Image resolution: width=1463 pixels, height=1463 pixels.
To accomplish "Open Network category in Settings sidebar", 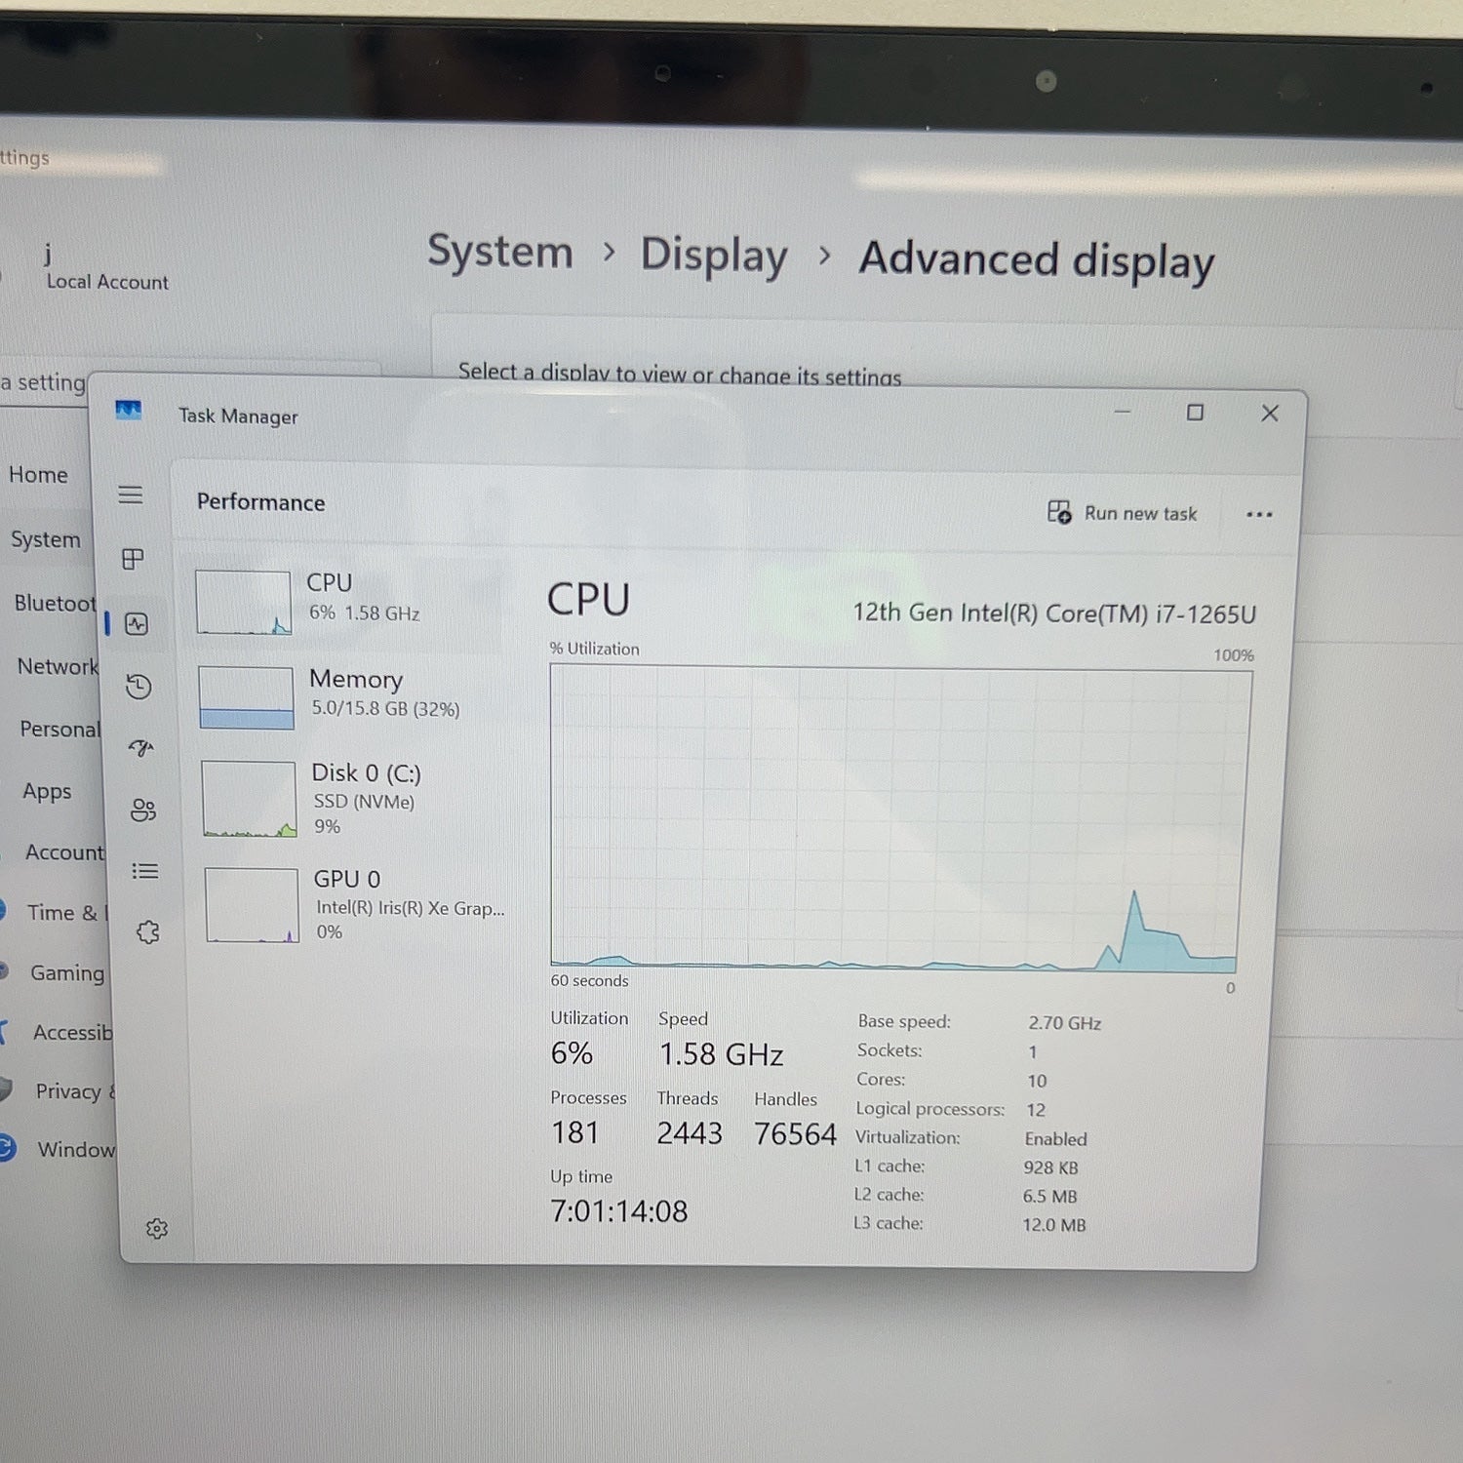I will [58, 667].
